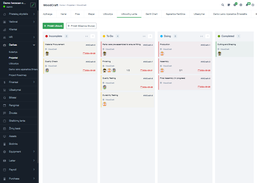
Task: Click the red Incomplete status color dot
Action: [46, 36]
